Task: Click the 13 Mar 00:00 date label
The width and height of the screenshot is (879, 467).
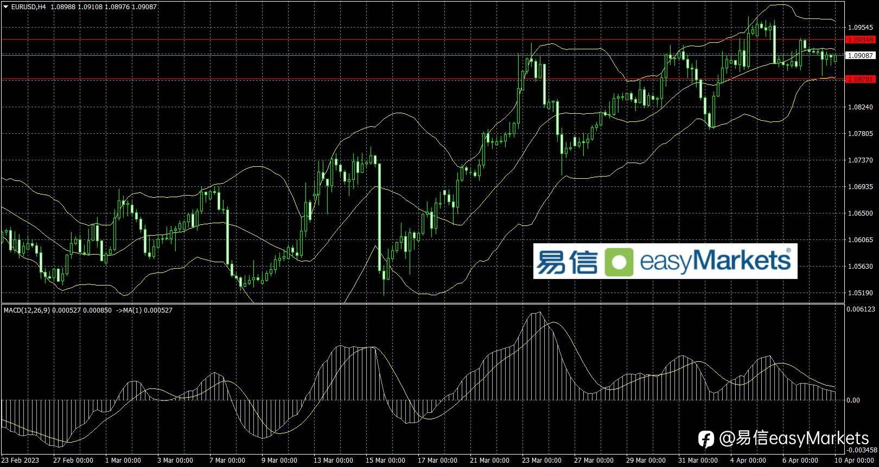Action: coord(333,460)
